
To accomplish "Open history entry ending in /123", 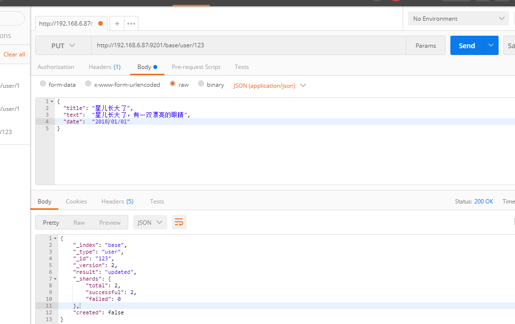I will (6, 132).
